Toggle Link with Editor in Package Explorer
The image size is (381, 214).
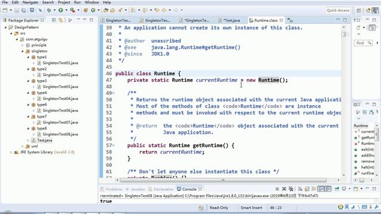(61, 20)
